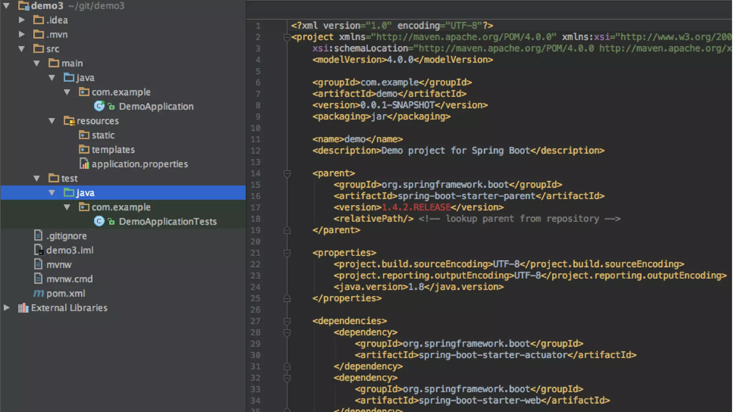734x412 pixels.
Task: Select the templates folder name
Action: click(x=113, y=149)
